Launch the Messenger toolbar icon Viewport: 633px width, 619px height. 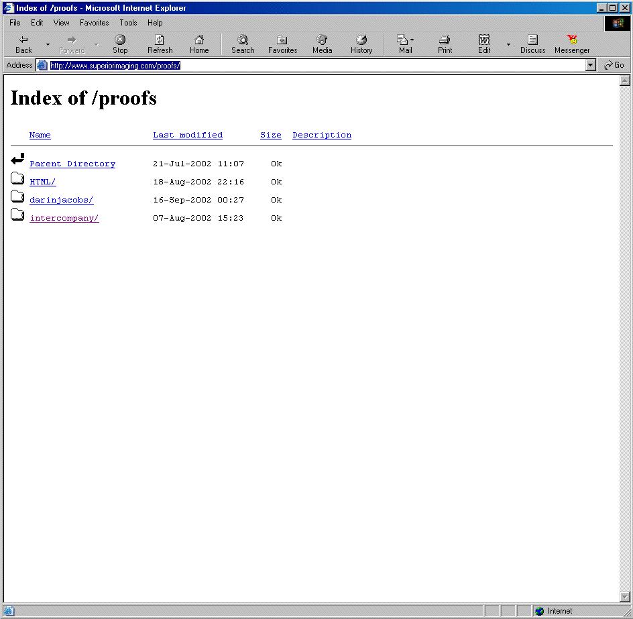click(572, 40)
